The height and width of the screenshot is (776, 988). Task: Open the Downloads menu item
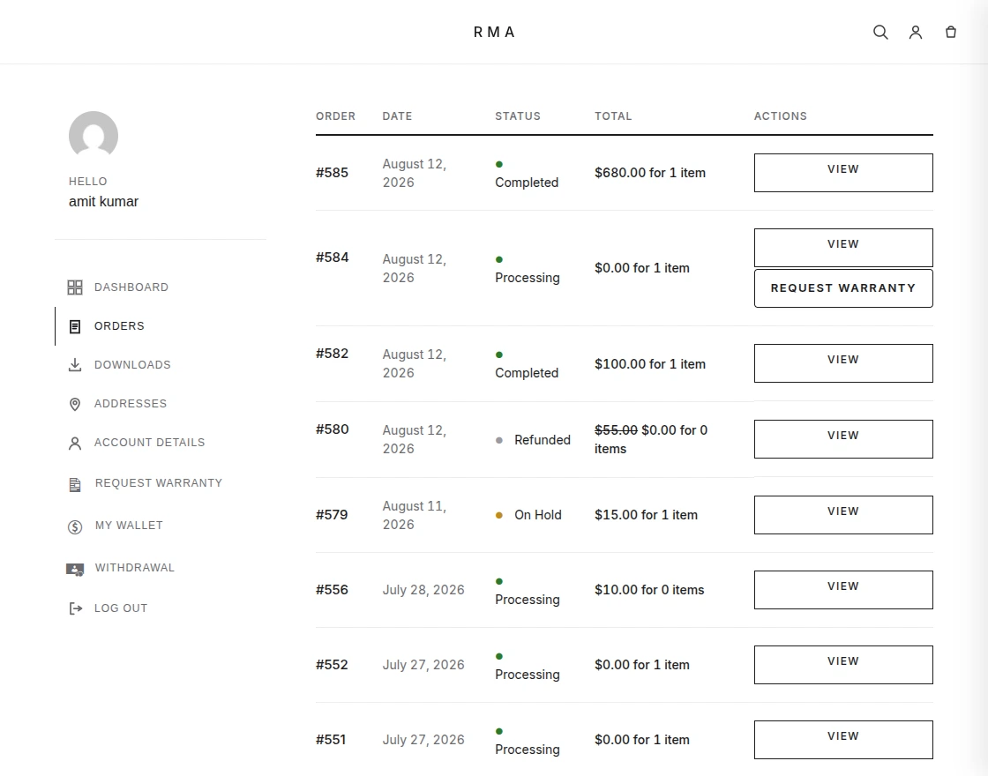[x=132, y=365]
